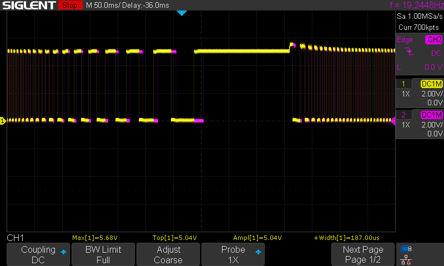Click the M 50.0ms timebase readout

tap(103, 6)
